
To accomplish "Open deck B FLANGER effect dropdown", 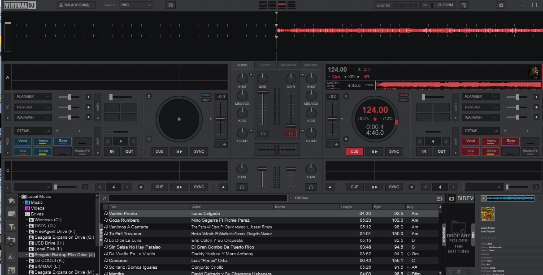I will tap(481, 97).
